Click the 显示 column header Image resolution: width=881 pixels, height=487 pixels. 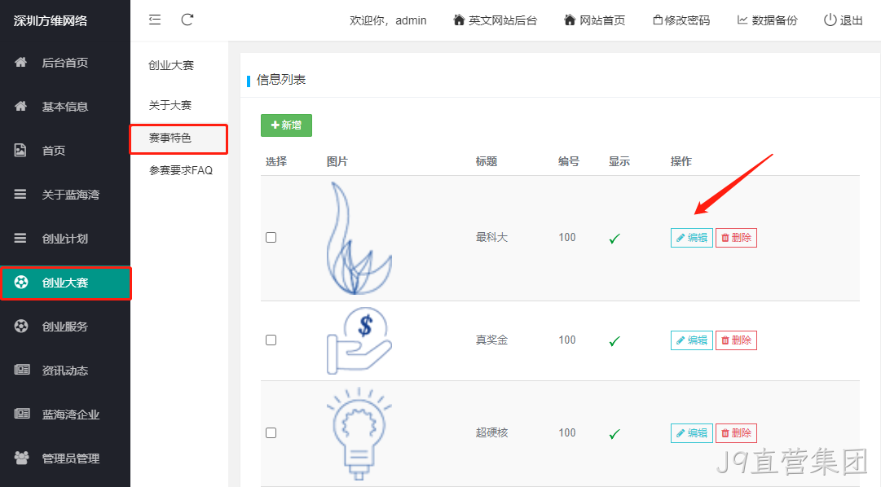click(x=619, y=162)
